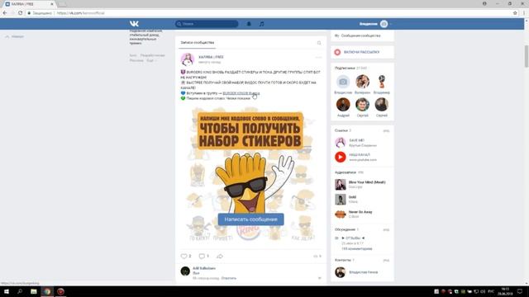Open subscriber Андрей's avatar
The image size is (529, 297).
[x=343, y=105]
